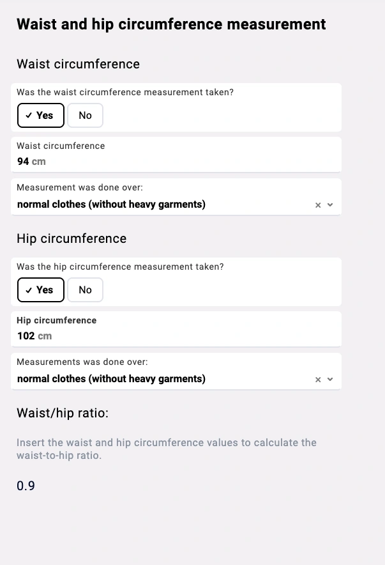Click the 'Waist and hip circumference measurement' title
Image resolution: width=385 pixels, height=565 pixels.
(170, 24)
